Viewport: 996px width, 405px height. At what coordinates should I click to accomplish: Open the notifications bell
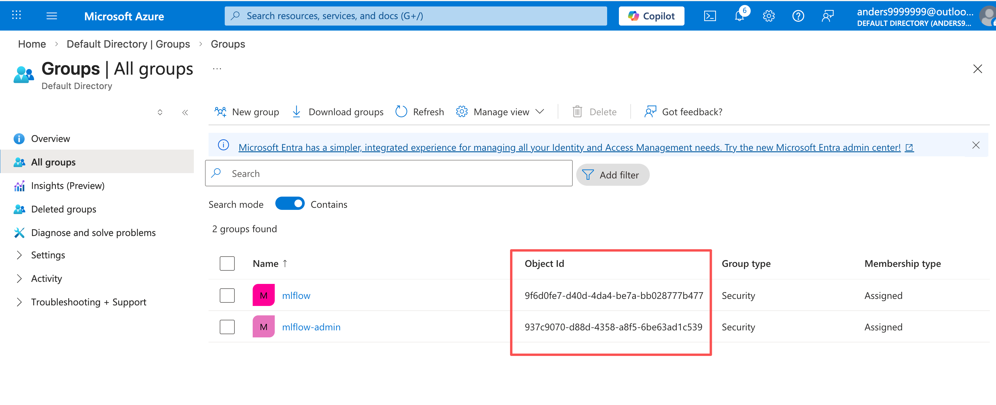[x=739, y=16]
